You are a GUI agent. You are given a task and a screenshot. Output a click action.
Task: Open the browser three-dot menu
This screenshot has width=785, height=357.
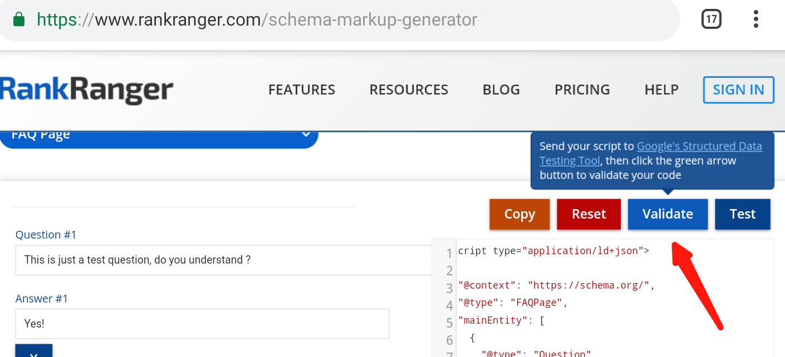click(755, 19)
